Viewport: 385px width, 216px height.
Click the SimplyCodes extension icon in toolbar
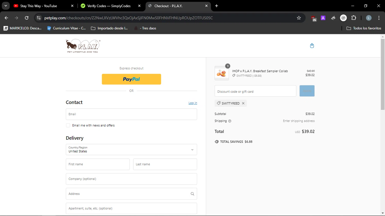[x=343, y=18]
